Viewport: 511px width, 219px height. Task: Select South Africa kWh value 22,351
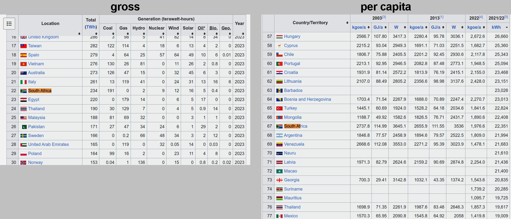[x=501, y=126]
